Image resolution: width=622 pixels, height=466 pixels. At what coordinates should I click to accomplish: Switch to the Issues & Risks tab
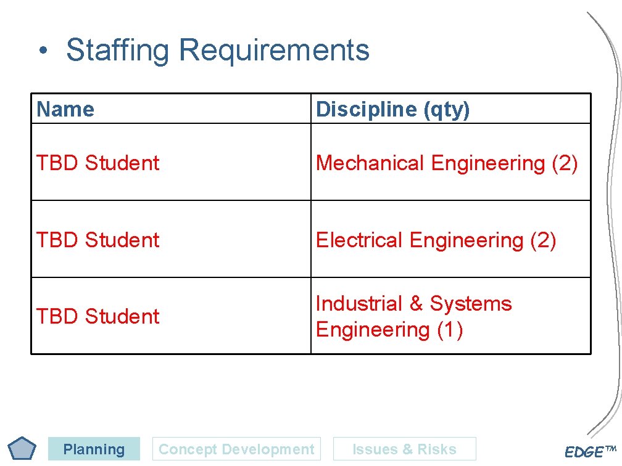pyautogui.click(x=405, y=449)
